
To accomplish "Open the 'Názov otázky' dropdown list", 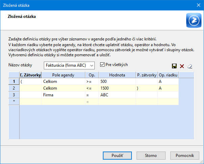I will click(x=93, y=65).
